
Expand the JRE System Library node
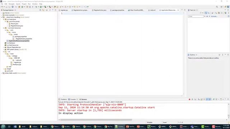click(4, 49)
